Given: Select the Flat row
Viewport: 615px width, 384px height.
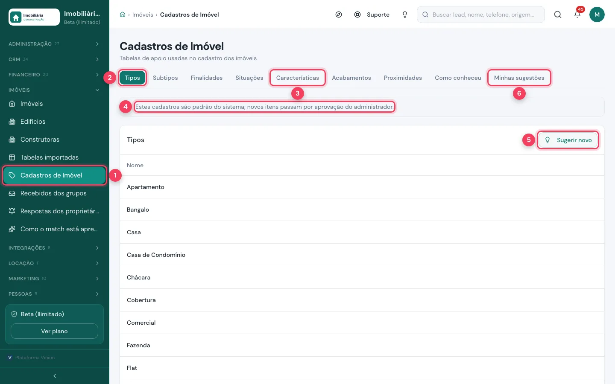Looking at the screenshot, I should (362, 368).
